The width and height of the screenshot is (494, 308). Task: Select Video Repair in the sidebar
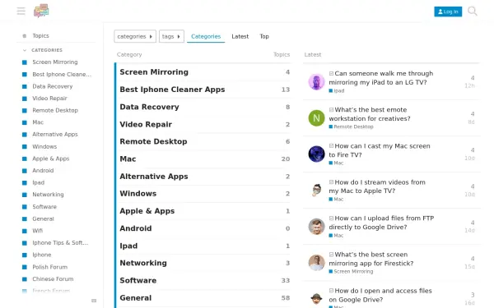coord(49,99)
